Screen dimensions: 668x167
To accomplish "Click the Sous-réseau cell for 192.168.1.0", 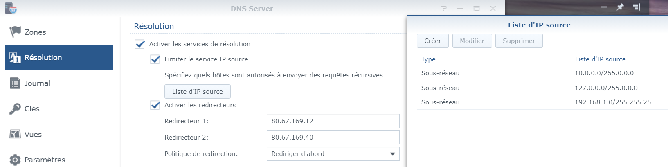I will [441, 102].
